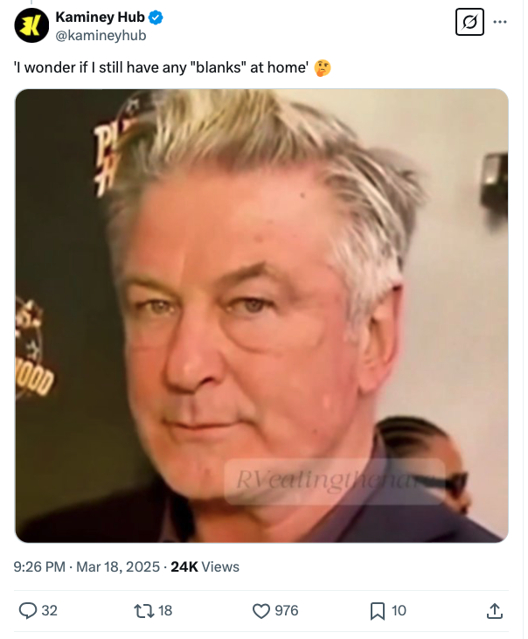The image size is (528, 639).
Task: View the 24K Views analytics
Action: tap(205, 566)
